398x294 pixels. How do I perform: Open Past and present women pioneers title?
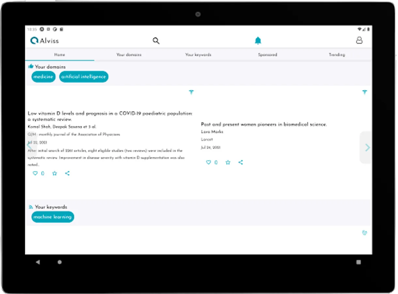pyautogui.click(x=264, y=124)
